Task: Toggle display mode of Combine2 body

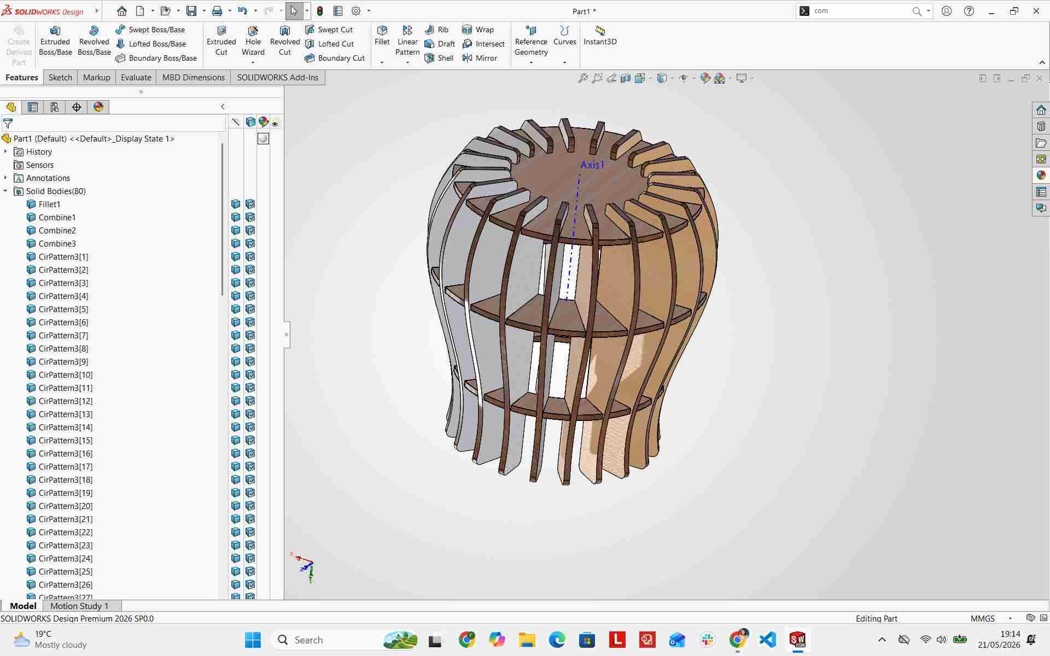Action: tap(250, 230)
